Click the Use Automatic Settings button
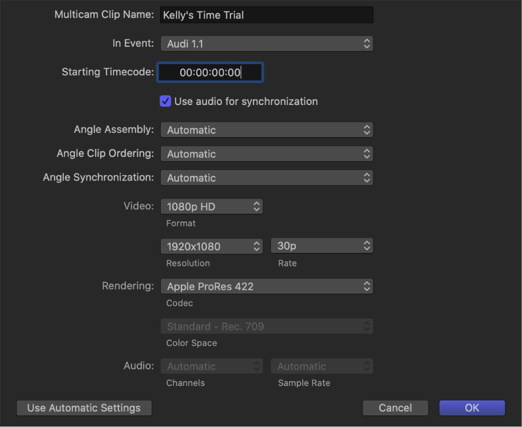 [x=84, y=407]
